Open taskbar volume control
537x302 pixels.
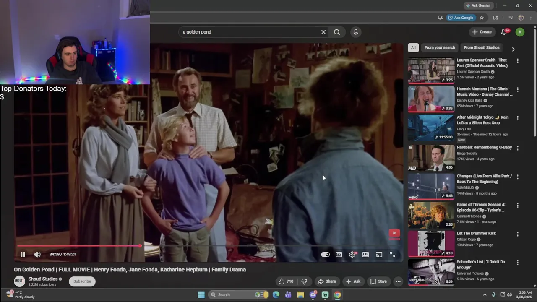tap(509, 294)
